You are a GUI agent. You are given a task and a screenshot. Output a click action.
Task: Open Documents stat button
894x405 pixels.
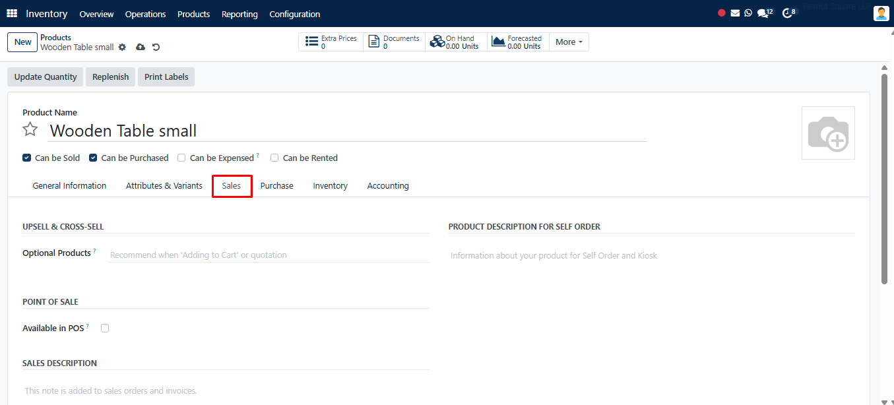394,42
